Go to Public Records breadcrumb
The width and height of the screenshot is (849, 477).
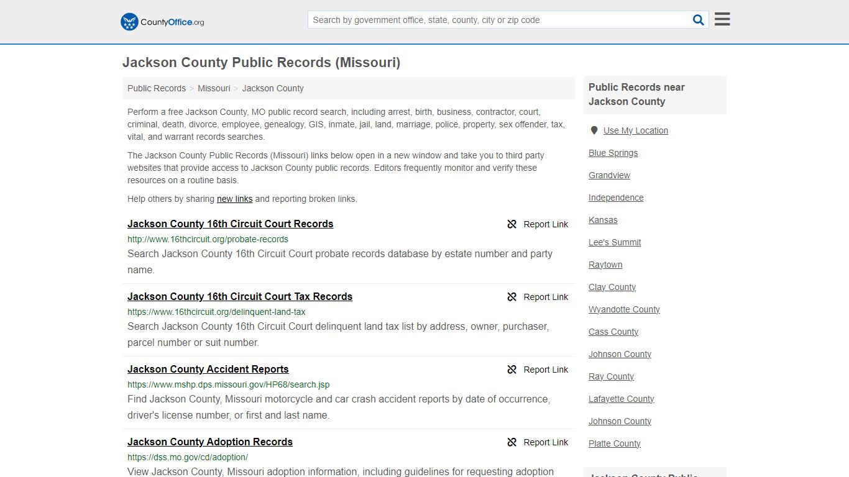157,88
